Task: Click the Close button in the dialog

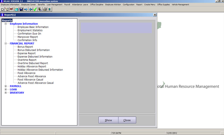Action: (x=127, y=120)
